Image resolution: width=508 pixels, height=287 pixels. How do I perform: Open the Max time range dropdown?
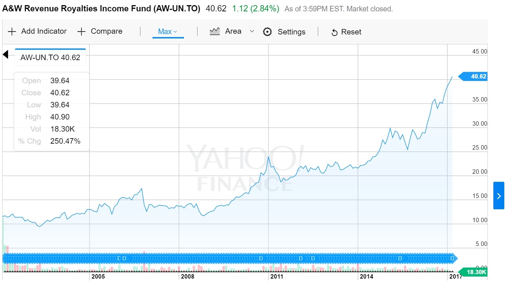pos(168,32)
